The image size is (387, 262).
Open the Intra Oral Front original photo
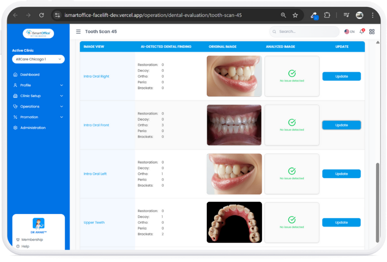click(234, 125)
